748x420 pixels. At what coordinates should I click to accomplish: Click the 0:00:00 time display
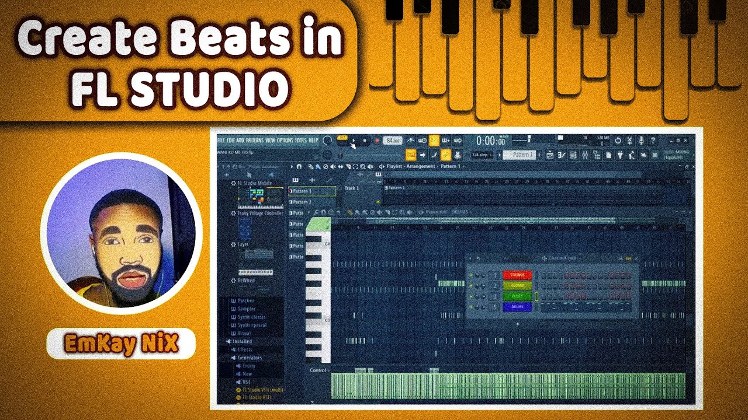[491, 141]
